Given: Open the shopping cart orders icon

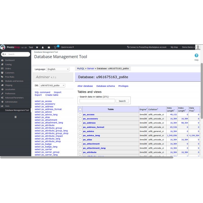Looking at the screenshot, I should tap(37, 47).
